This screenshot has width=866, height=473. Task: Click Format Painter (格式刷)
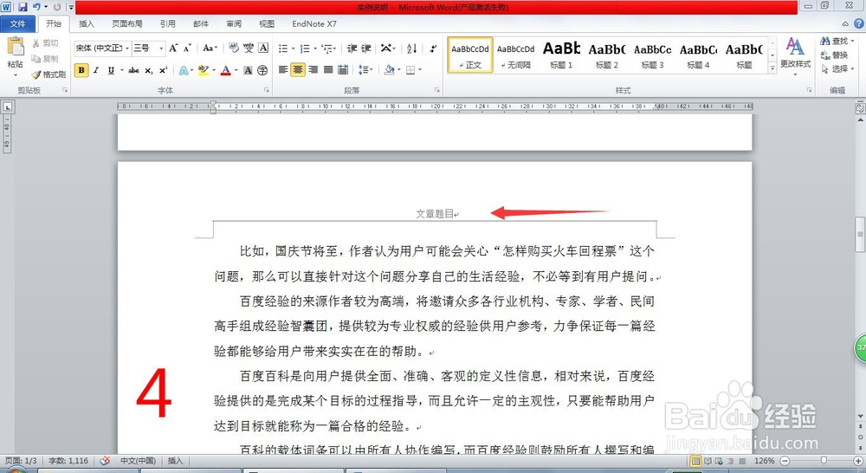48,74
